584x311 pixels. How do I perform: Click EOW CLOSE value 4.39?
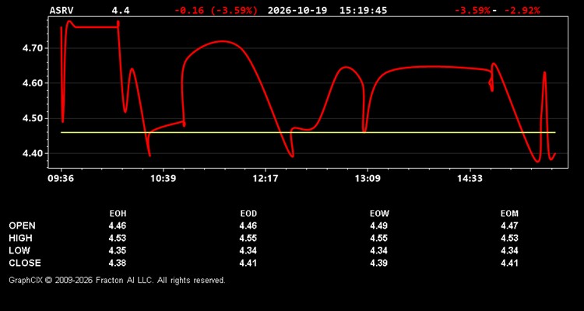(378, 263)
